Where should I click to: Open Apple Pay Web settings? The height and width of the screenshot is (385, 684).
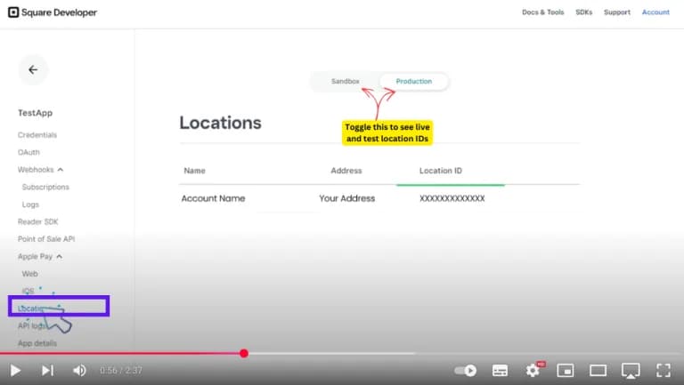[29, 274]
